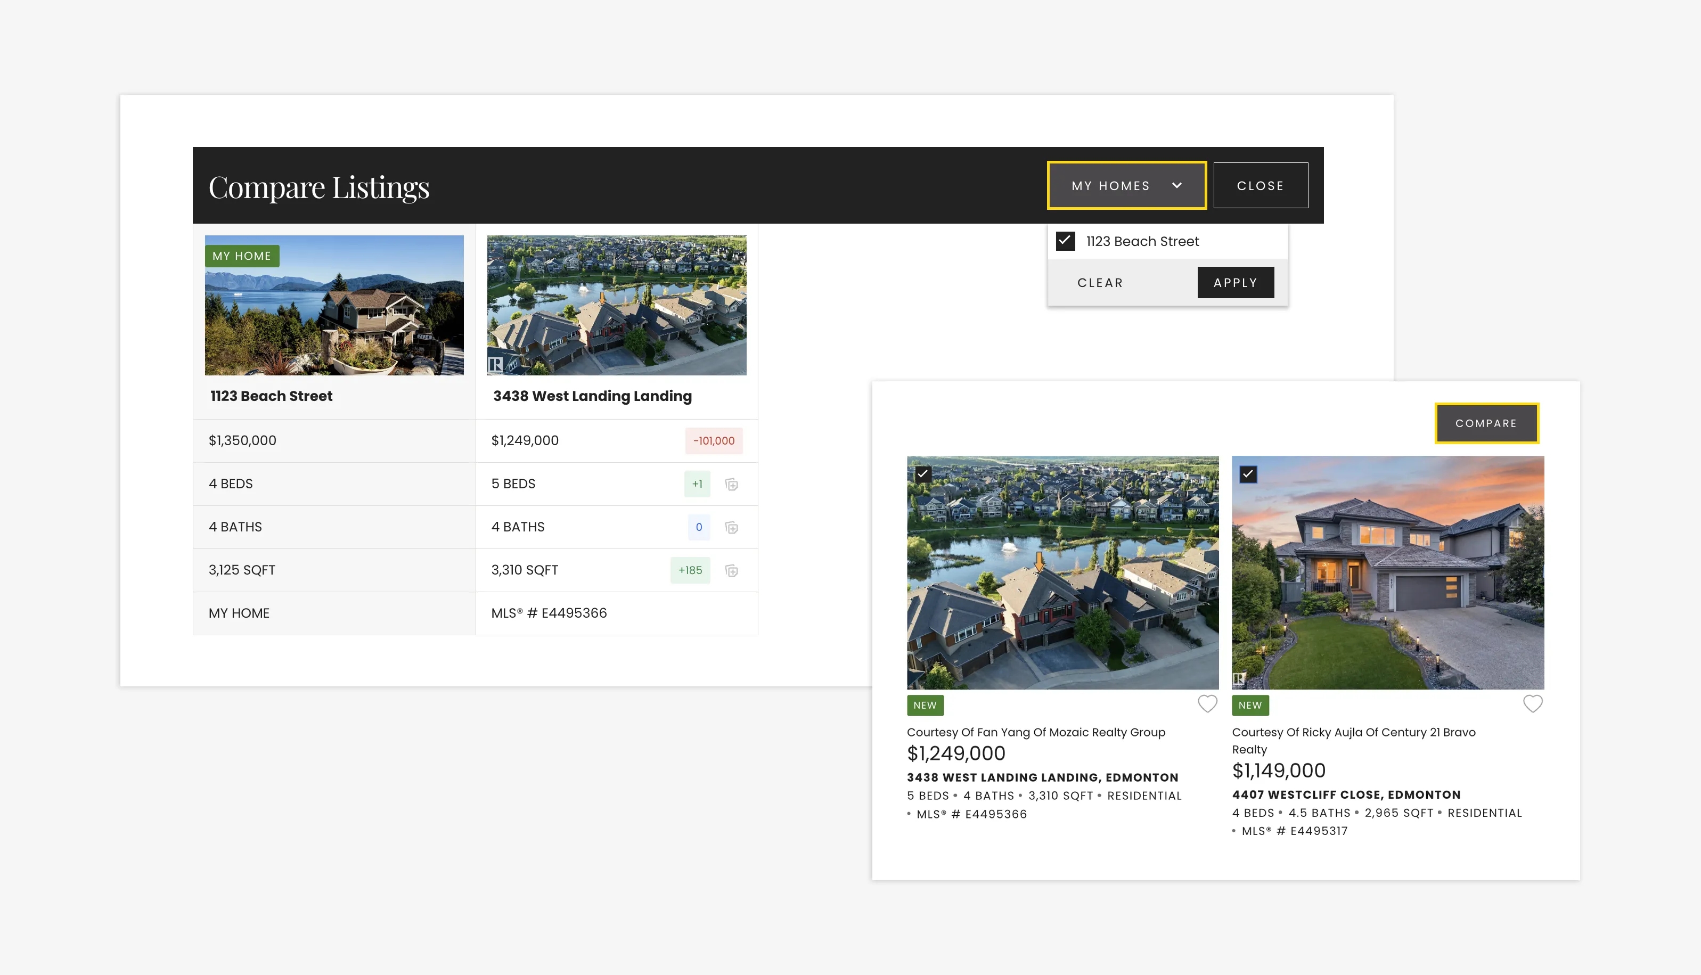Uncheck the 1123 Beach Street checkbox
Image resolution: width=1701 pixels, height=975 pixels.
pos(1065,241)
